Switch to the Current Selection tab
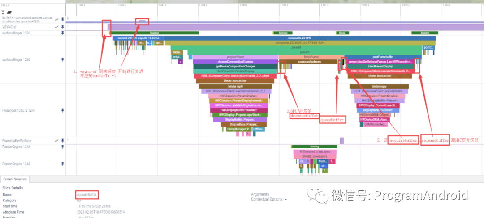This screenshot has width=484, height=218. (x=15, y=179)
